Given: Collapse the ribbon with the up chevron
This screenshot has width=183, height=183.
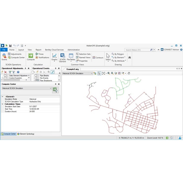Looking at the screenshot, I should tap(158, 50).
